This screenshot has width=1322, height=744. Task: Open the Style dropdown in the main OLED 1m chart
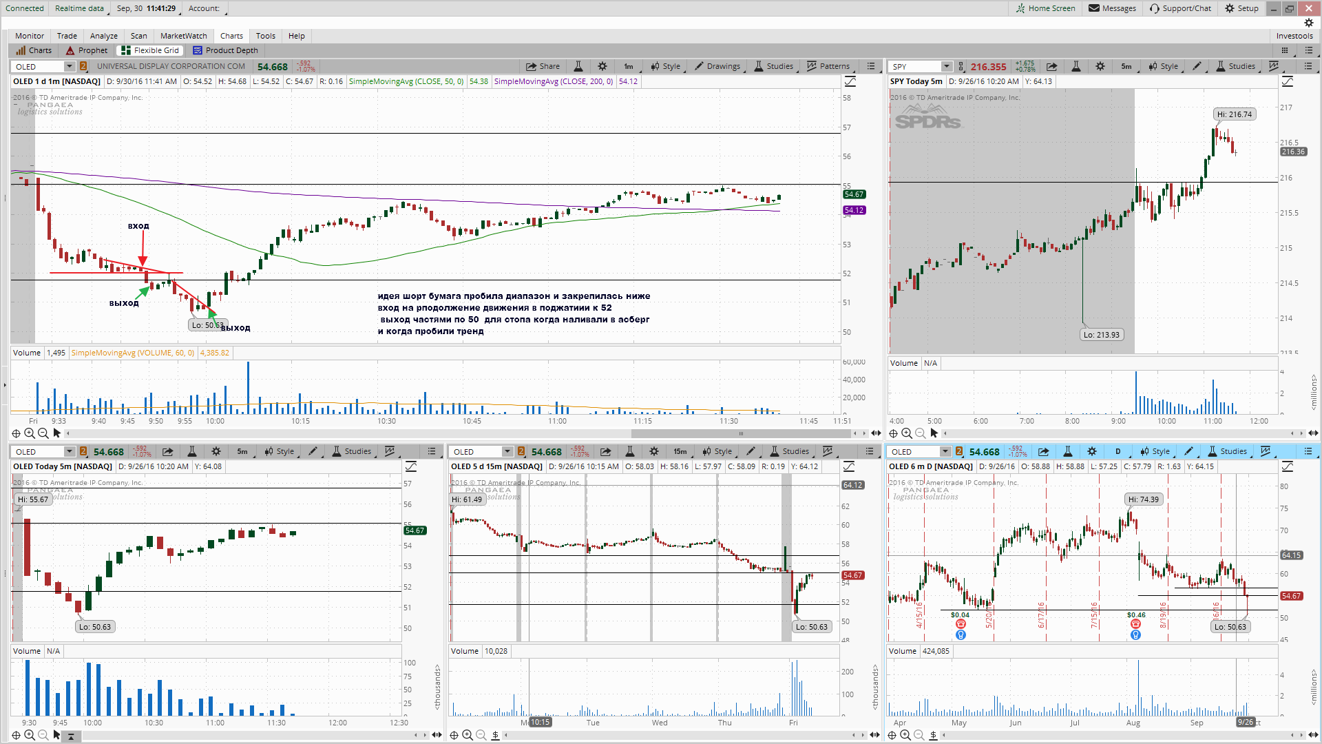pos(665,66)
